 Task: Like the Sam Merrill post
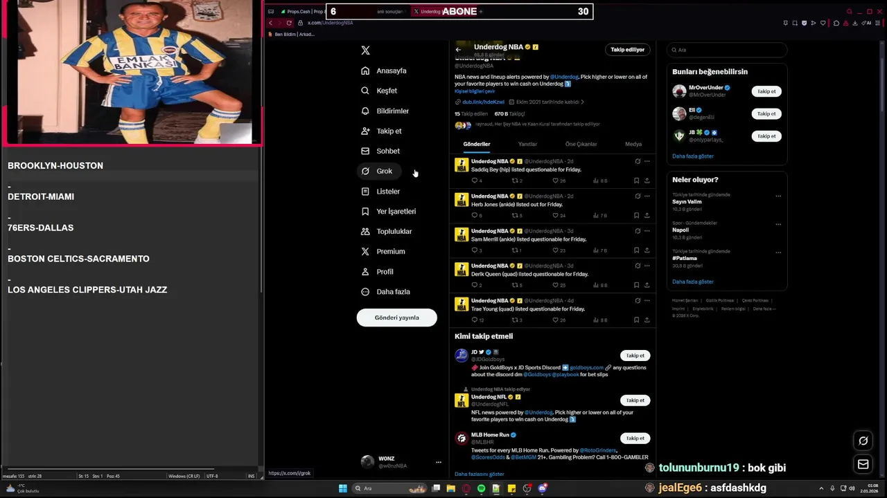click(555, 250)
